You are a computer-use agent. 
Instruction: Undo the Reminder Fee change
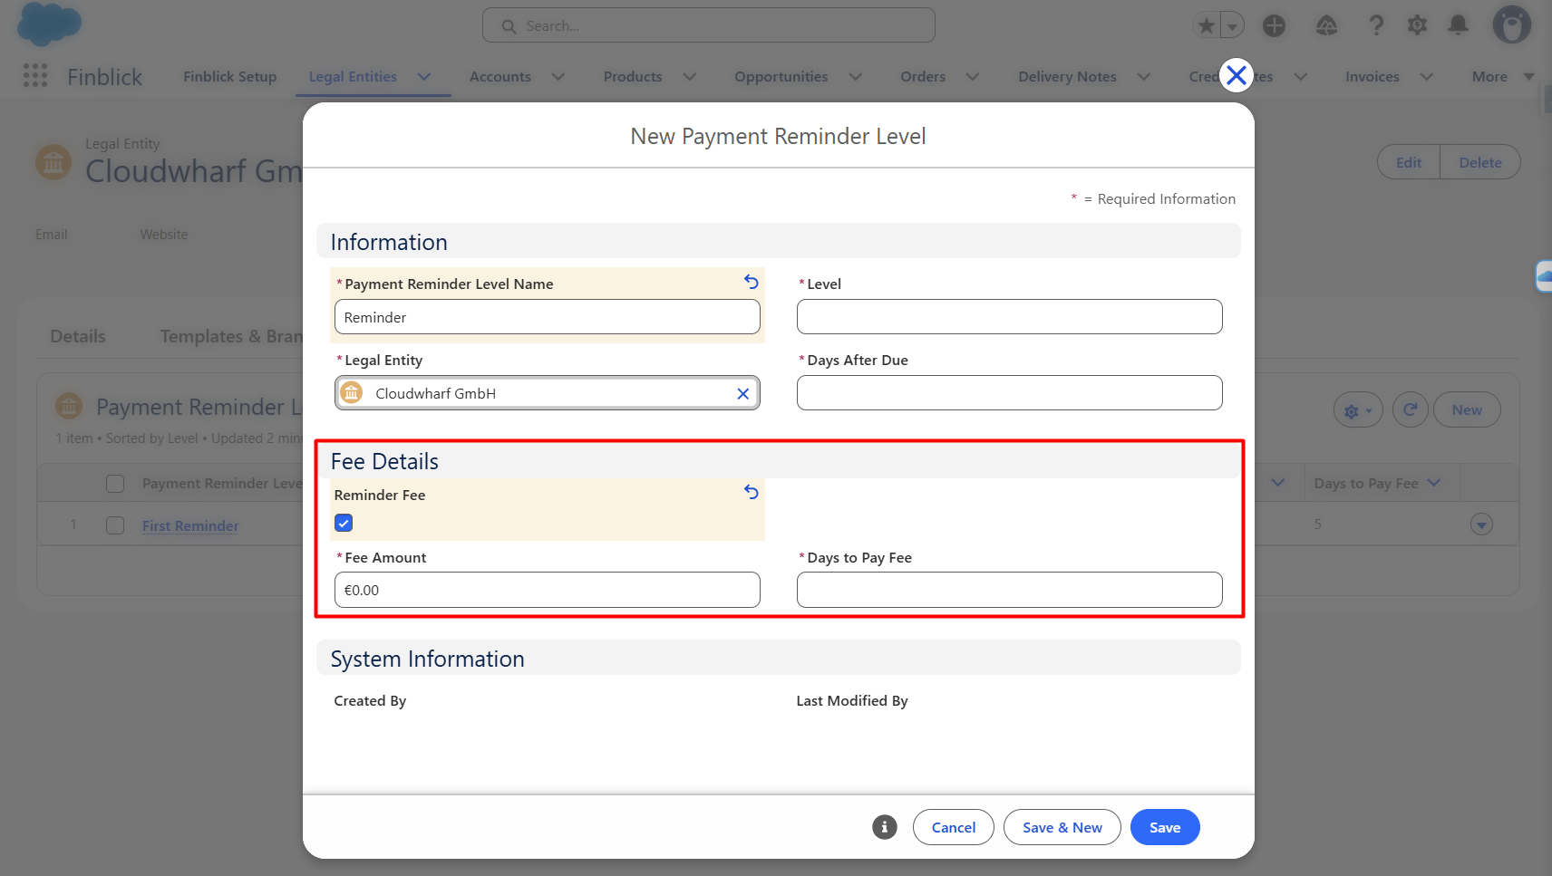tap(751, 492)
